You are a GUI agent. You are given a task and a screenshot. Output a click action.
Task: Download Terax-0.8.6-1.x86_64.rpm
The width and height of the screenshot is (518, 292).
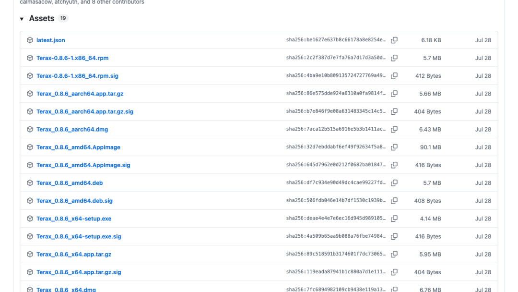click(x=72, y=58)
